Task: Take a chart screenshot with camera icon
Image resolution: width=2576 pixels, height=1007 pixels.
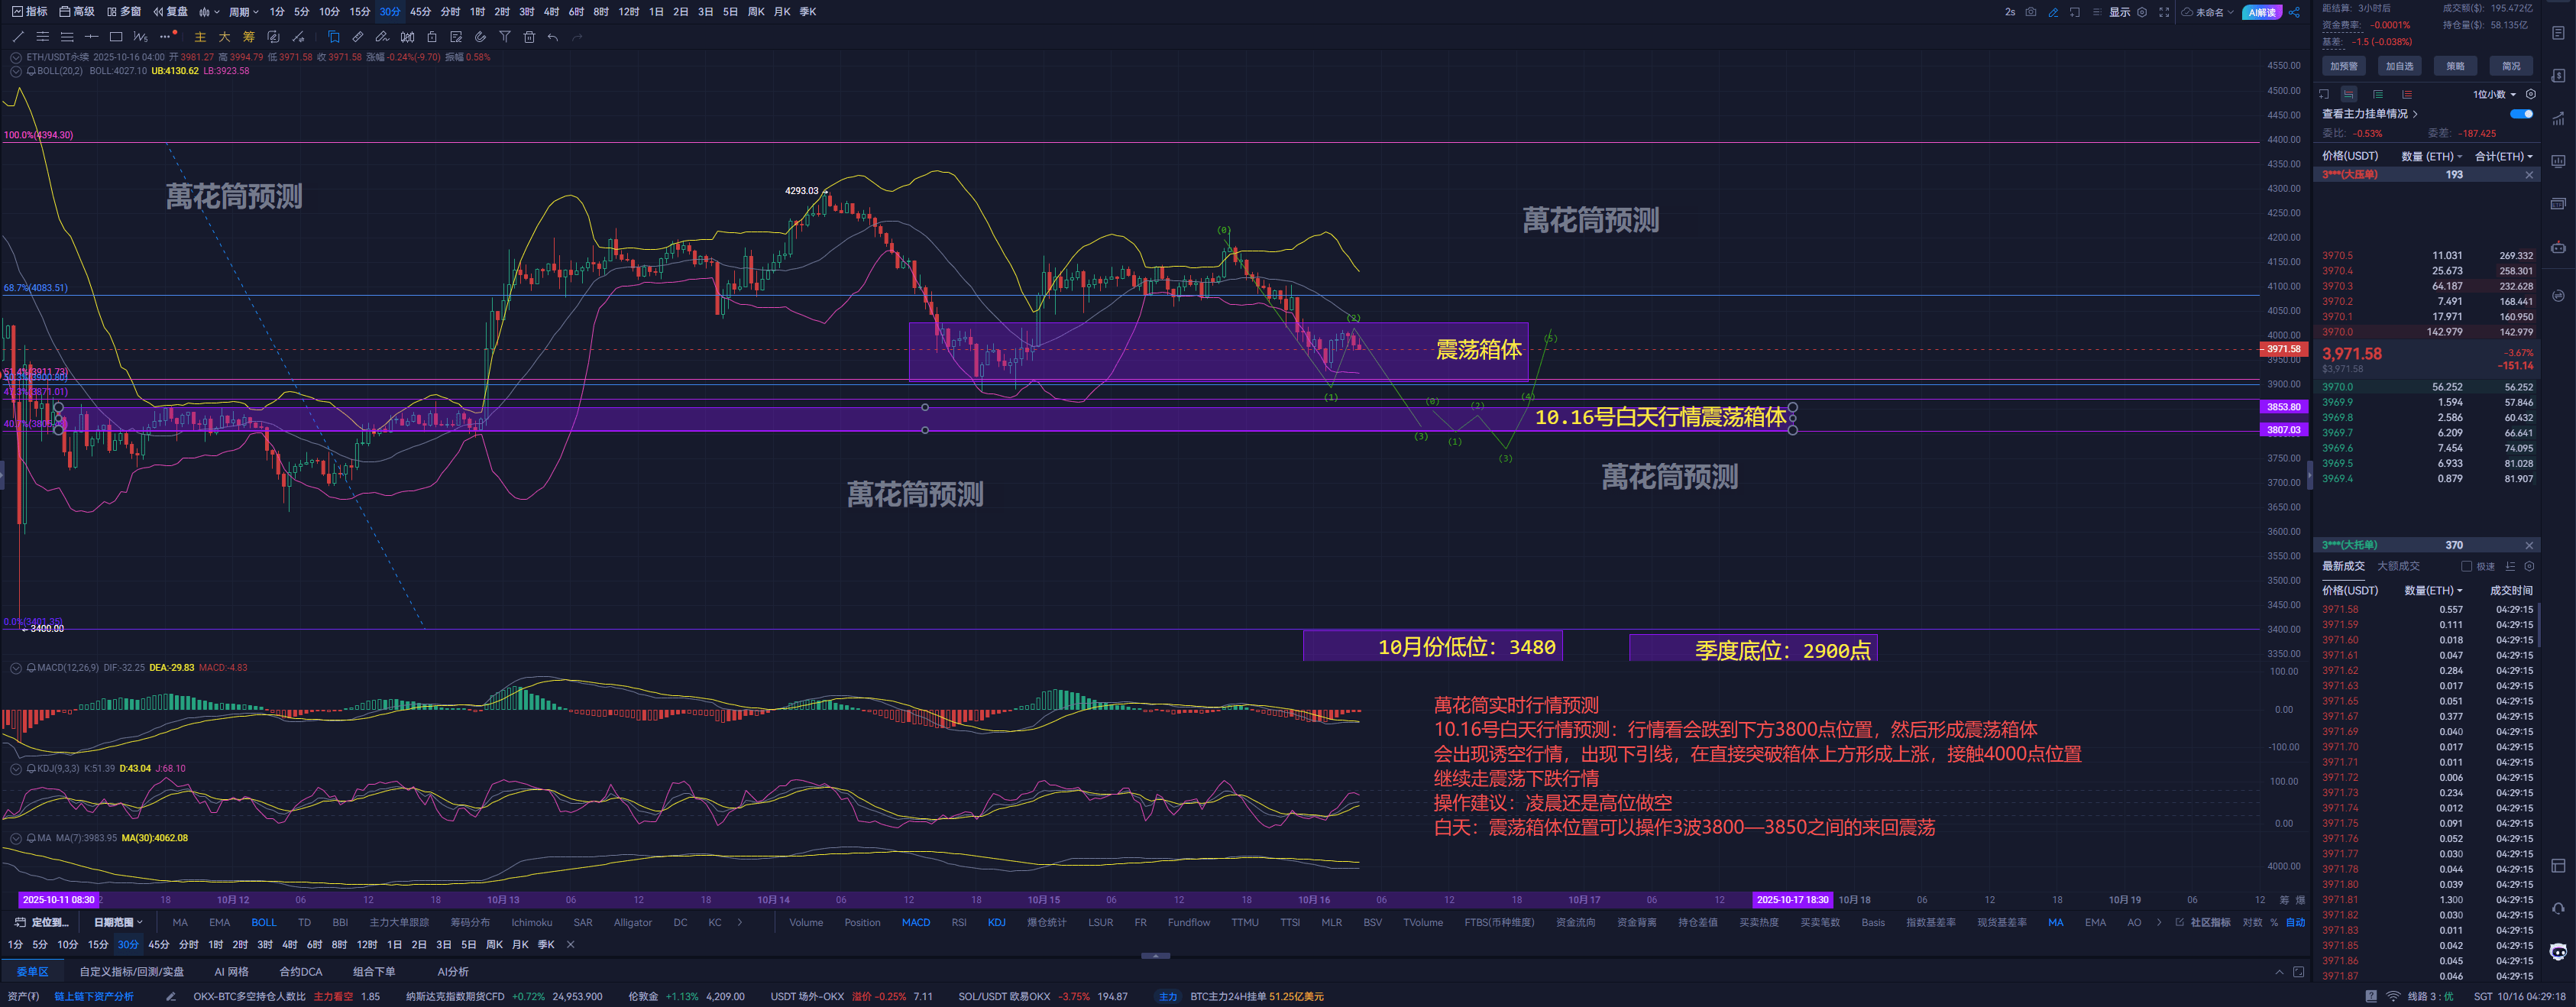Action: [2031, 12]
